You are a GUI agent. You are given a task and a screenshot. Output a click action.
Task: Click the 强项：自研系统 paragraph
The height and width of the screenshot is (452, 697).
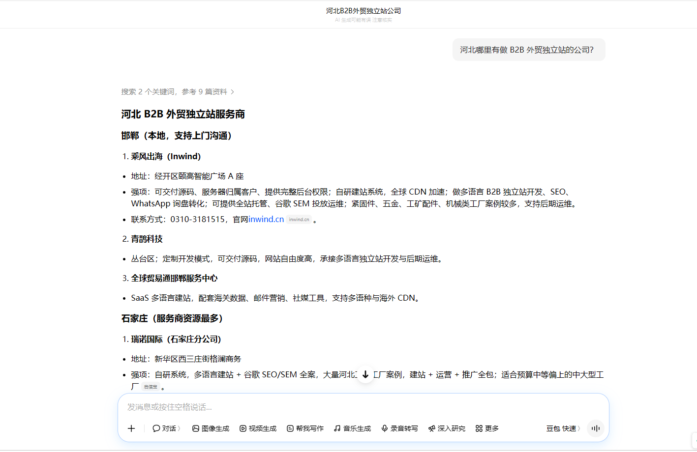367,380
